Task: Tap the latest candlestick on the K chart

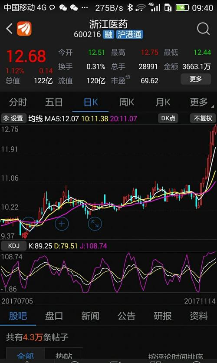Action: pyautogui.click(x=216, y=129)
